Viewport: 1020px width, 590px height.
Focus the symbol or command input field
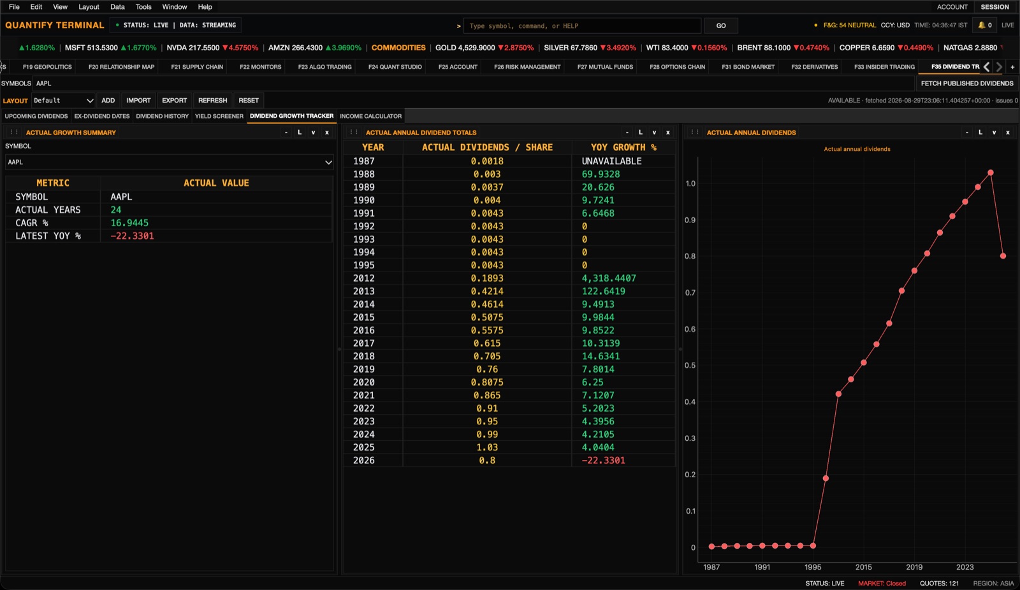click(582, 26)
